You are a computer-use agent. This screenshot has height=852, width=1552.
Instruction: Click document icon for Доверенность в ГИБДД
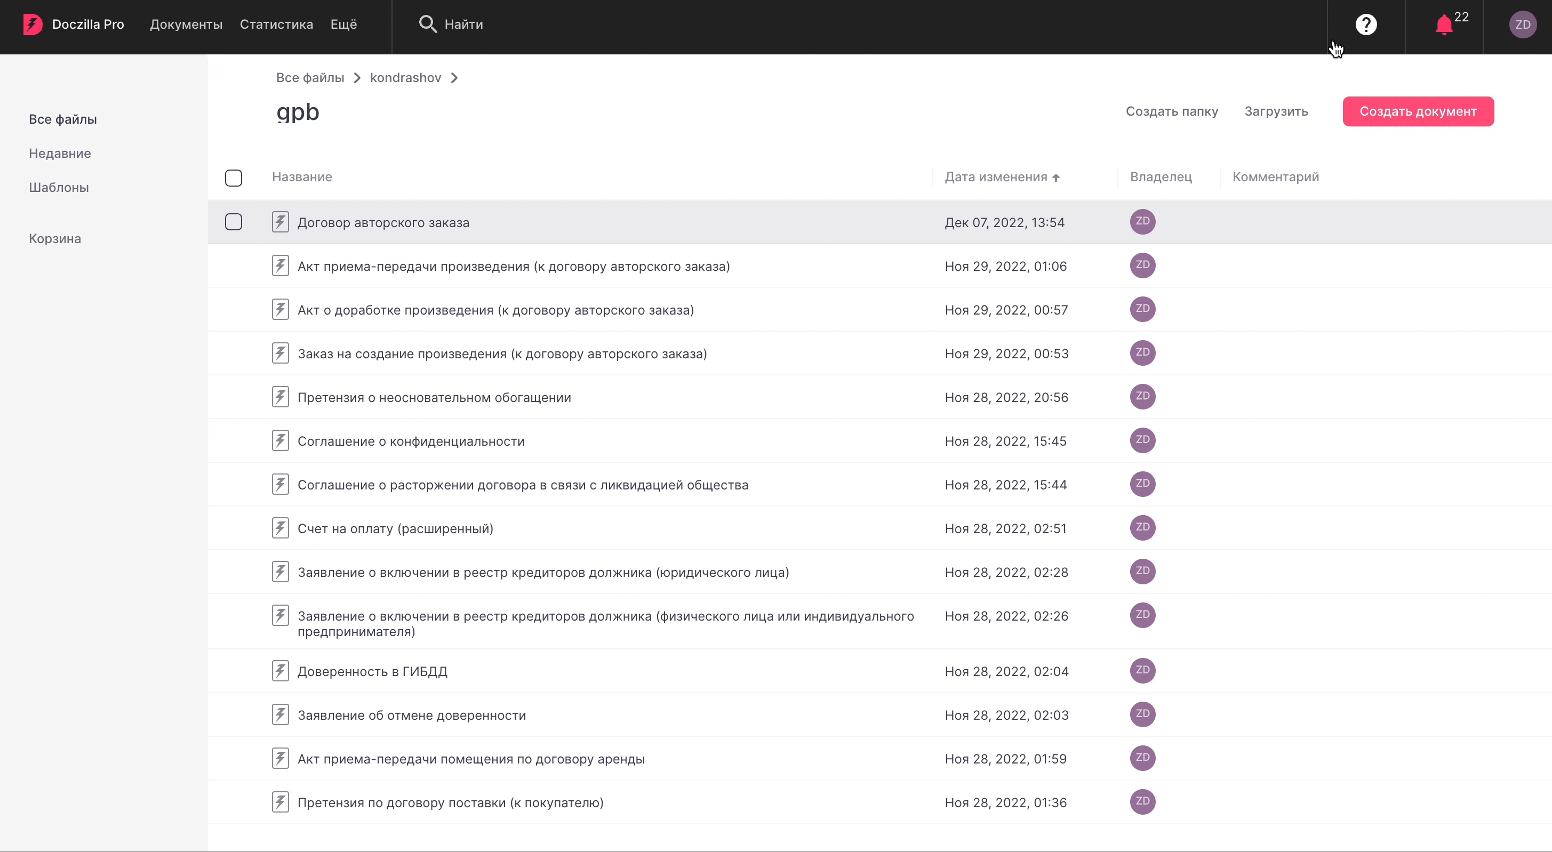point(280,671)
